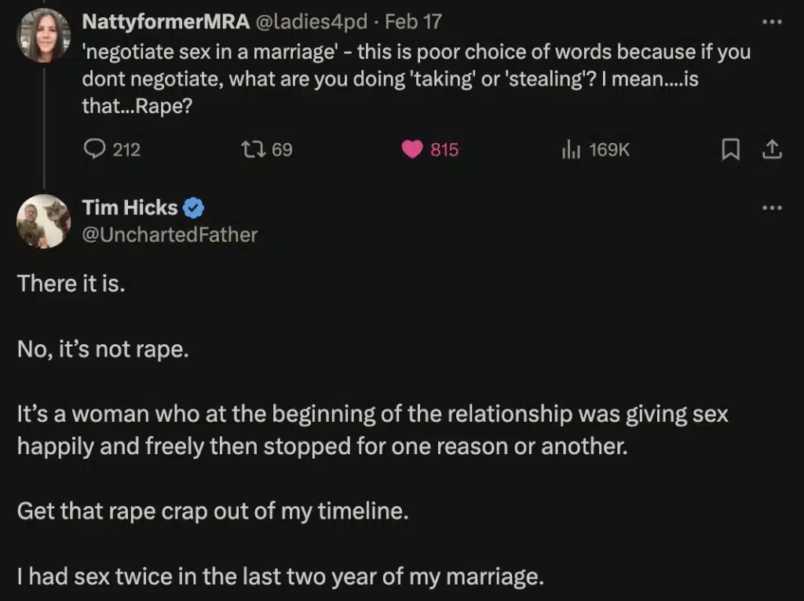Open the @UnchartedFather handle link

(x=170, y=234)
